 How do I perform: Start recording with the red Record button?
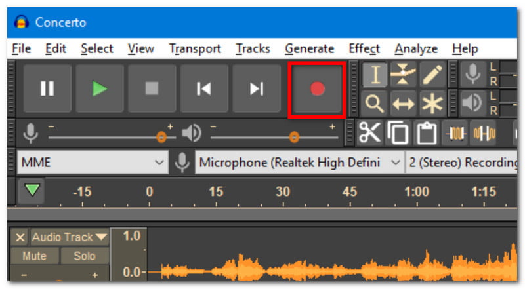pos(317,88)
